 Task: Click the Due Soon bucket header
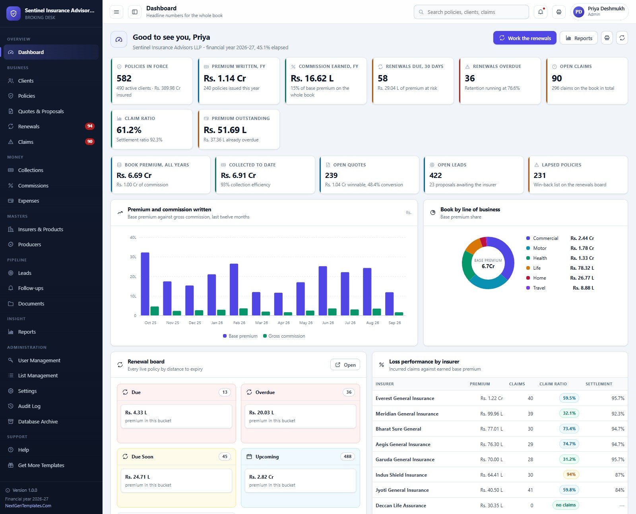tap(176, 457)
